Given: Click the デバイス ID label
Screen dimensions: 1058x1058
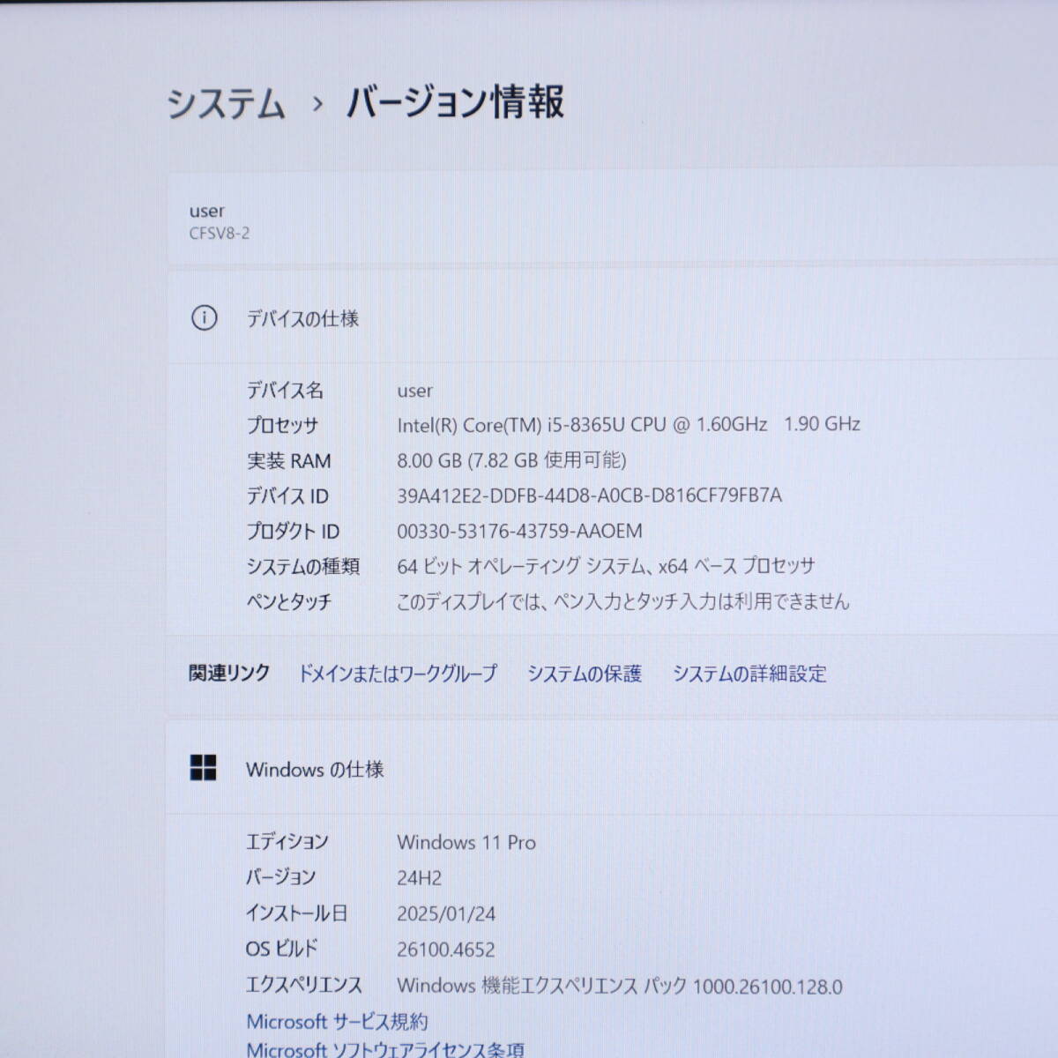Looking at the screenshot, I should tap(287, 496).
